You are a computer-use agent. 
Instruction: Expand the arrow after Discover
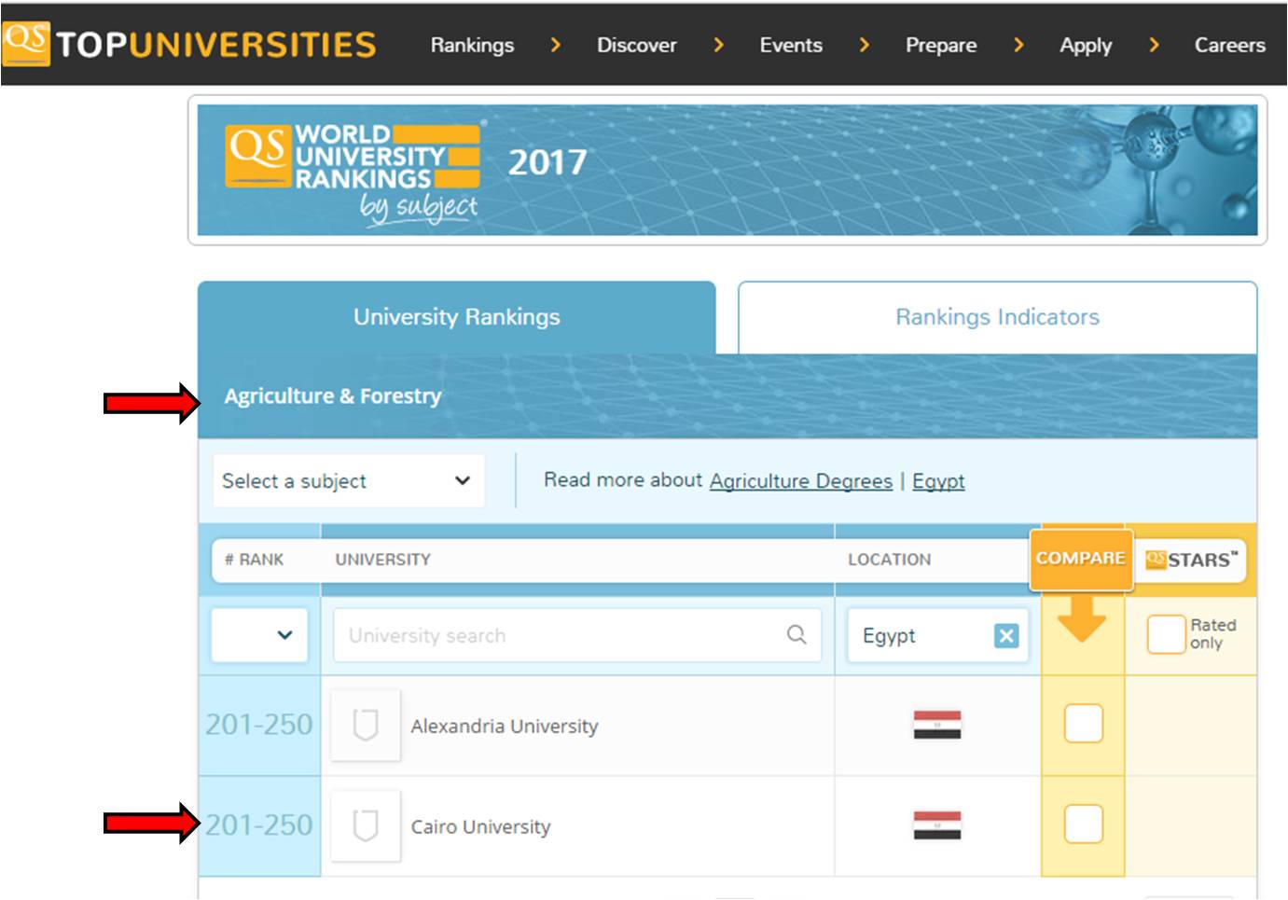click(x=718, y=45)
